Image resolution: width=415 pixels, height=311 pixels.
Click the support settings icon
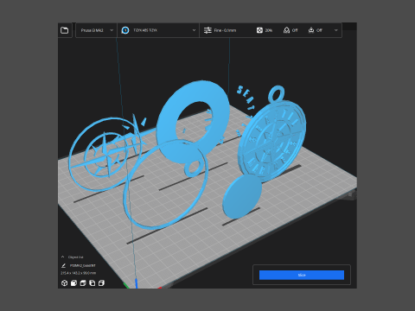click(286, 30)
